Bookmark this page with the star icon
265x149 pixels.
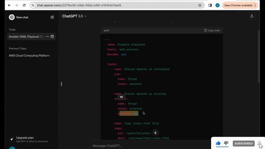point(200,5)
